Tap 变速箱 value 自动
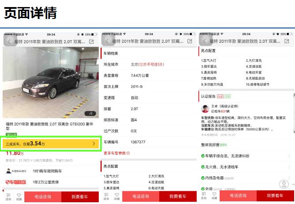 pos(134,97)
